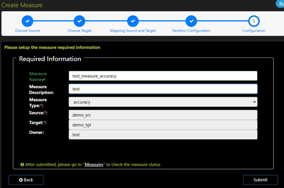Click the Owner field showing test
284x188 pixels.
coord(163,134)
